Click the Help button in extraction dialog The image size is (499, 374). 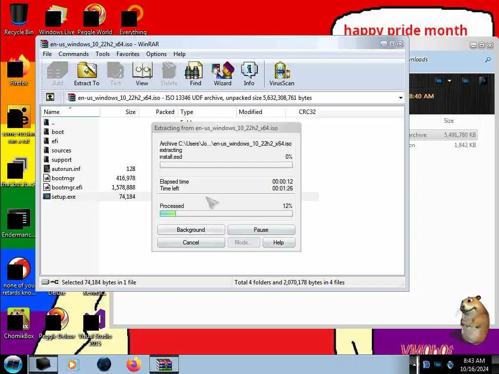tap(278, 243)
